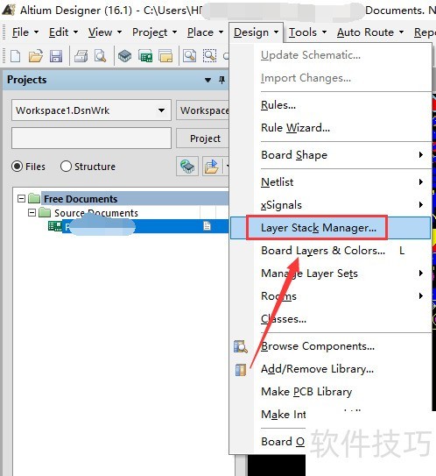Click the Project button
436x476 pixels.
tap(202, 139)
